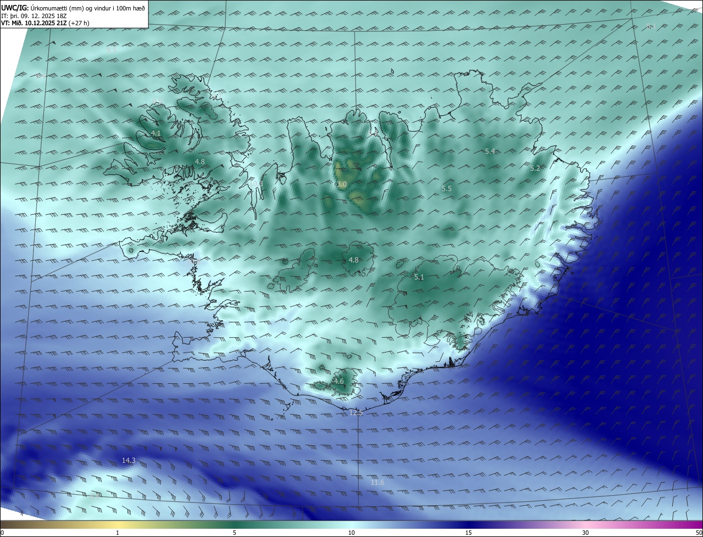The image size is (703, 537).
Task: Click the brown segment of the color scale bar
Action: click(x=22, y=524)
